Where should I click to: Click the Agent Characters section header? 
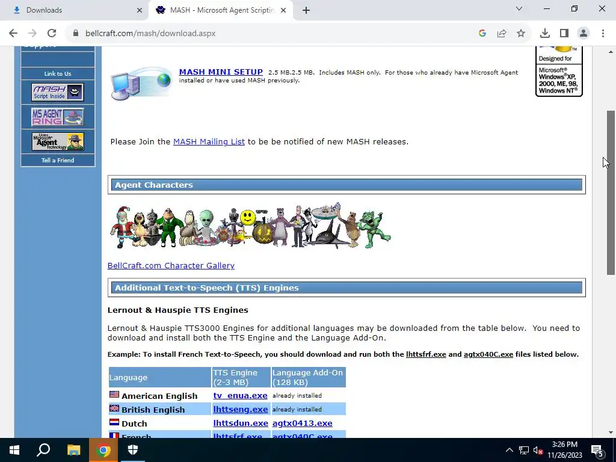click(x=346, y=185)
